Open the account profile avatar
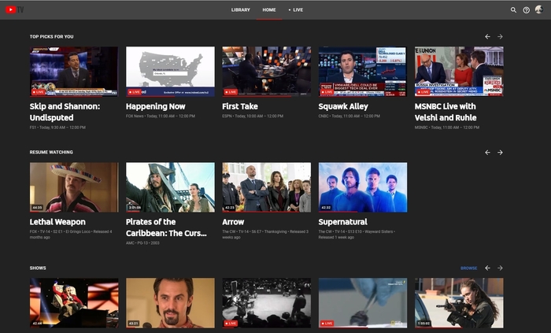The width and height of the screenshot is (551, 333). tap(539, 9)
